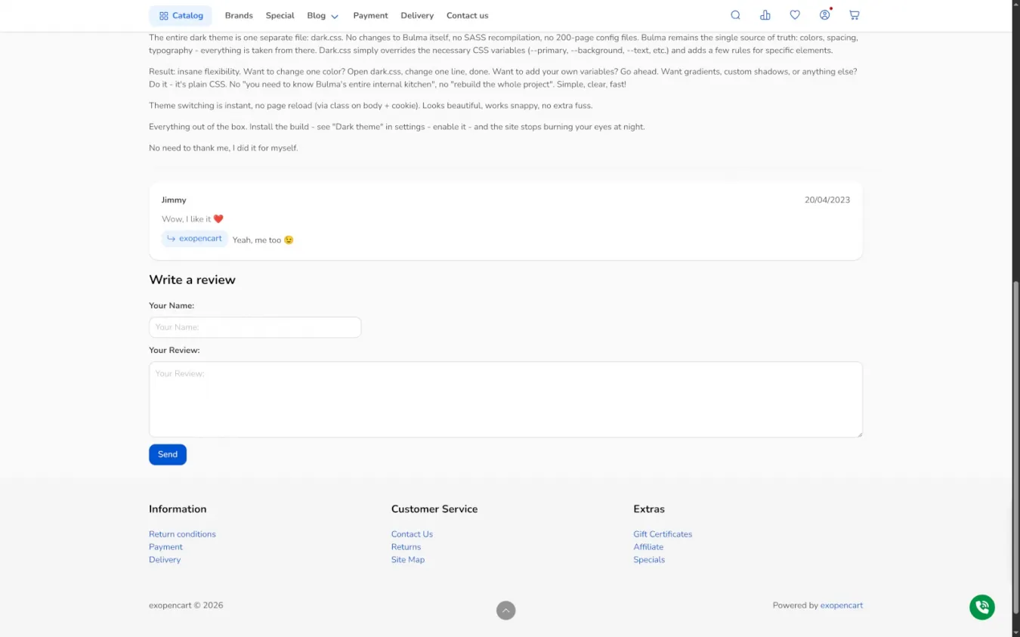Open the shopping cart icon
1020x637 pixels.
pyautogui.click(x=854, y=15)
